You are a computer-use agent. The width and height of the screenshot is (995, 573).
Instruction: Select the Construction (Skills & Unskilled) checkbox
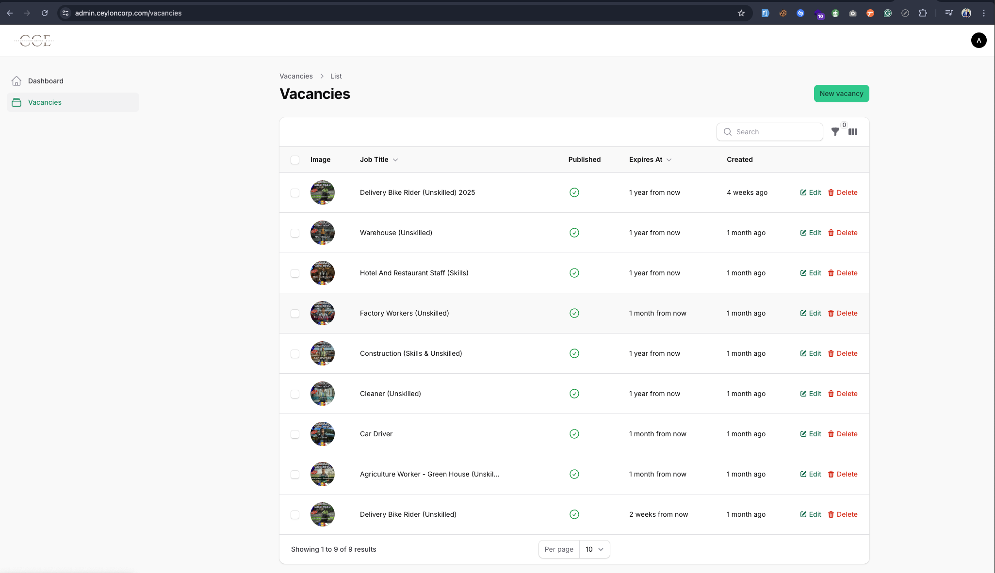(x=295, y=354)
